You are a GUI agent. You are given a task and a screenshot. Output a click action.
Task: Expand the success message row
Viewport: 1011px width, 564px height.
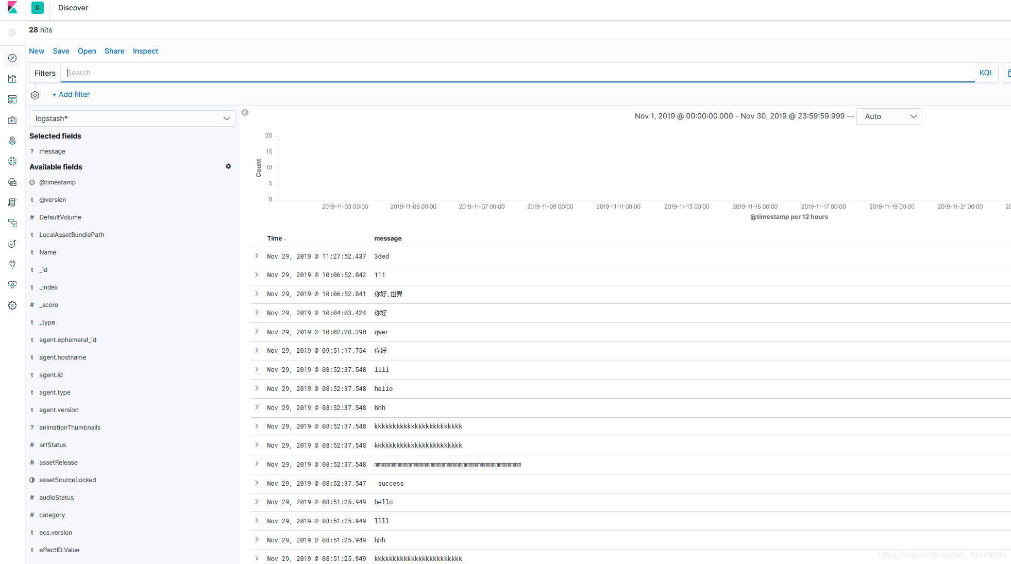click(x=257, y=483)
